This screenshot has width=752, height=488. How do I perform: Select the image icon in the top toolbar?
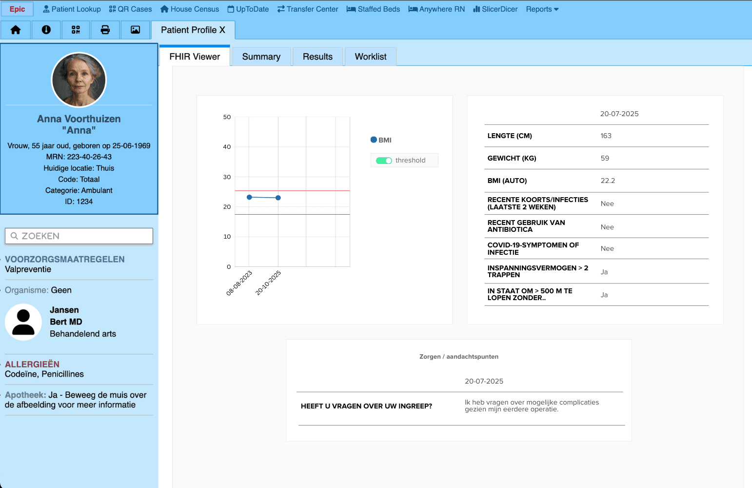pos(135,30)
